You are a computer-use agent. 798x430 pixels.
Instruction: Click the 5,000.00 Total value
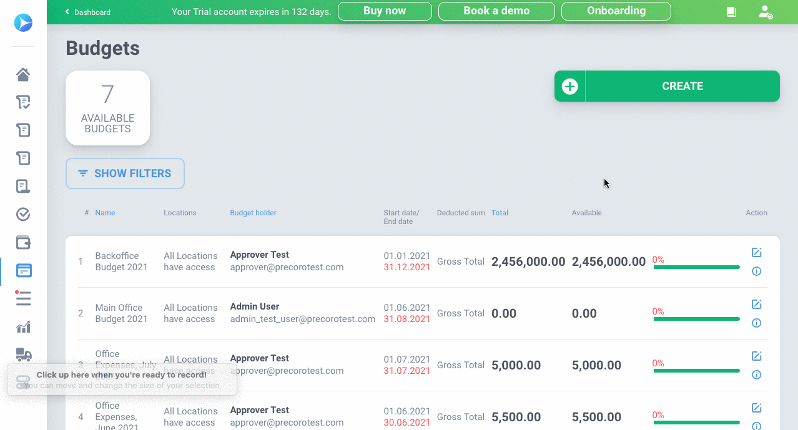(516, 365)
